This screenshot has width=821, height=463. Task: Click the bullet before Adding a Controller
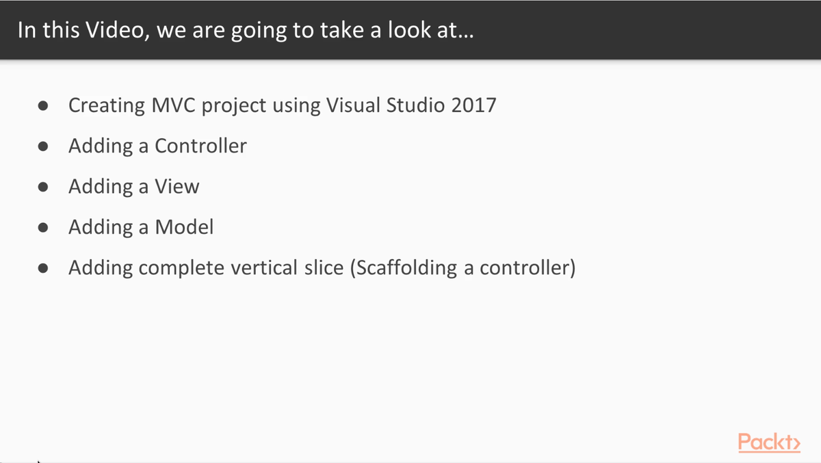[43, 146]
